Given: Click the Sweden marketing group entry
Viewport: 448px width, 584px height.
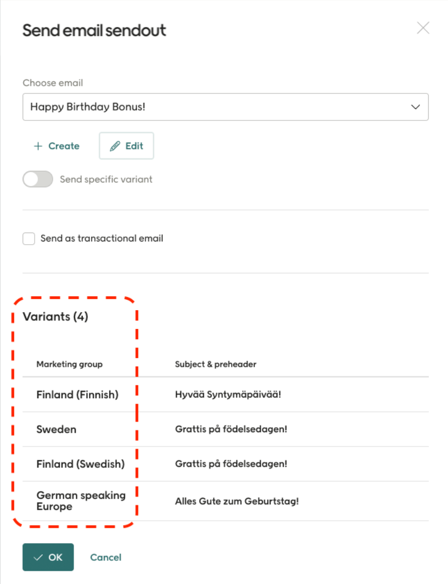Looking at the screenshot, I should [x=56, y=429].
